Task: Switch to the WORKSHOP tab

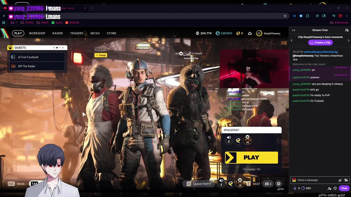Action: click(37, 33)
